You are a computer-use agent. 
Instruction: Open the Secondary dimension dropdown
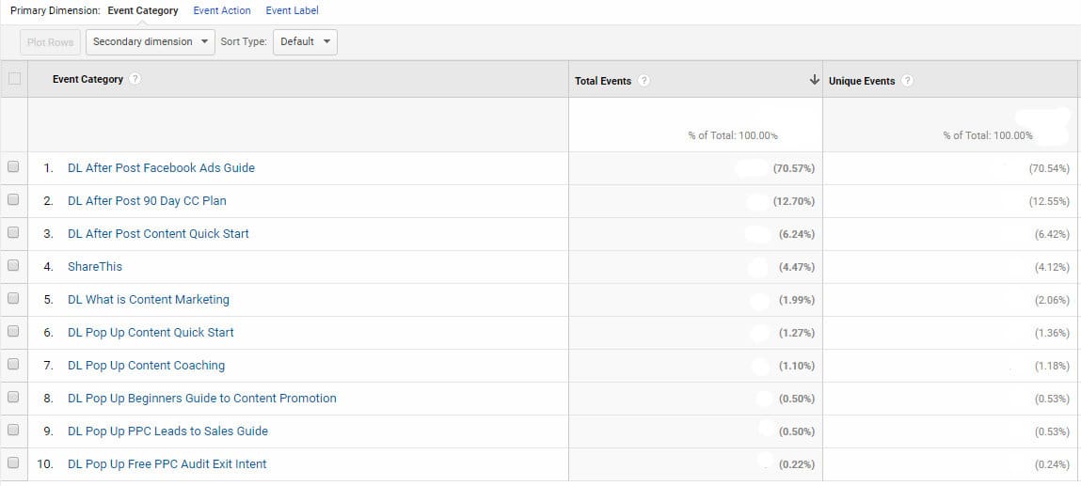coord(150,41)
